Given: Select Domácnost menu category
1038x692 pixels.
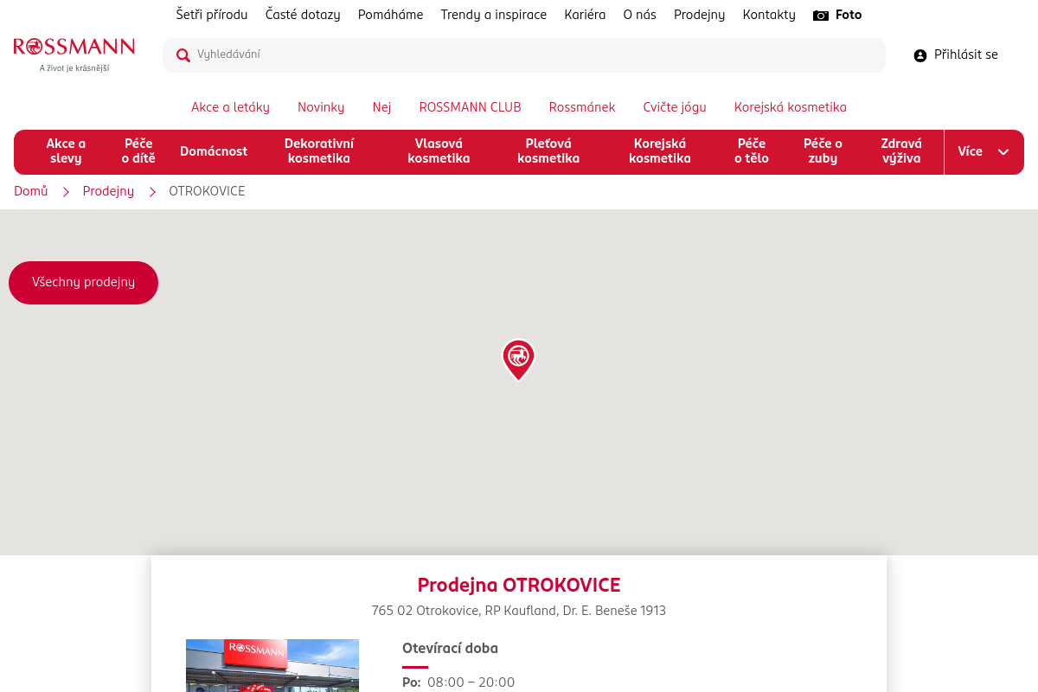Looking at the screenshot, I should click(214, 151).
